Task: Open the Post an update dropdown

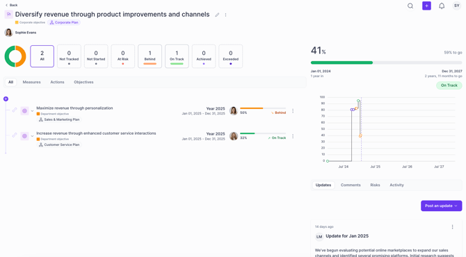Action: (x=442, y=206)
